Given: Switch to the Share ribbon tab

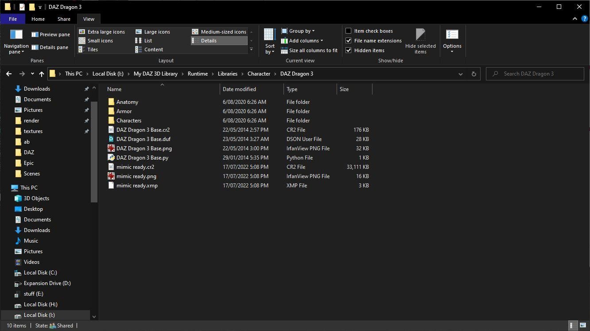Looking at the screenshot, I should click(x=64, y=19).
